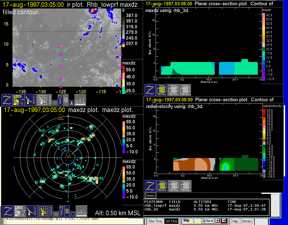Click the range ring circle icon in the maxdz toolbar
This screenshot has width=288, height=225.
(x=72, y=214)
